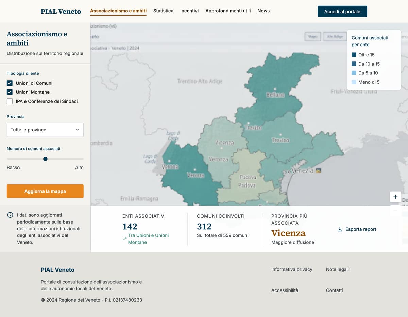Click the Vicenza most associated province value

coord(288,233)
